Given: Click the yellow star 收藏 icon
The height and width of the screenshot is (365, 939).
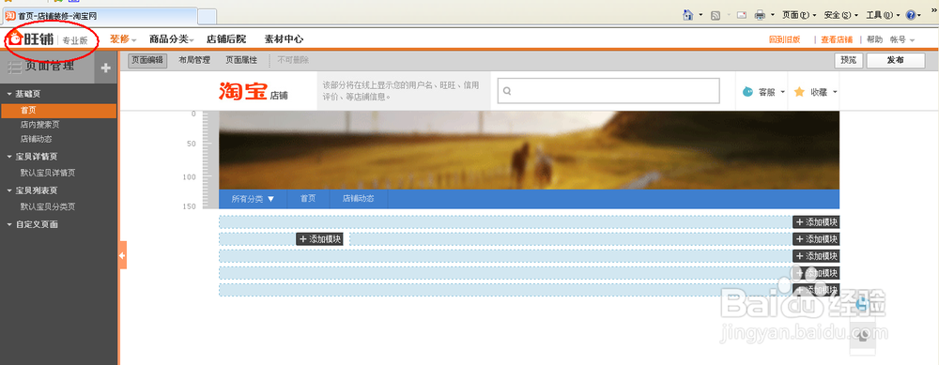Looking at the screenshot, I should click(799, 92).
